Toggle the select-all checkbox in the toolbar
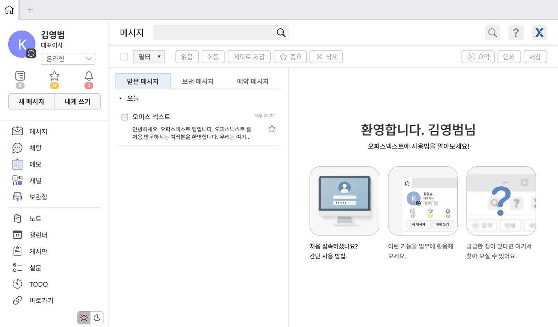Viewport: 558px width, 327px height. point(124,57)
